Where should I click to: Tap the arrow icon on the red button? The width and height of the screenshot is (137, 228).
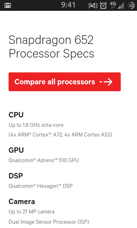(106, 82)
